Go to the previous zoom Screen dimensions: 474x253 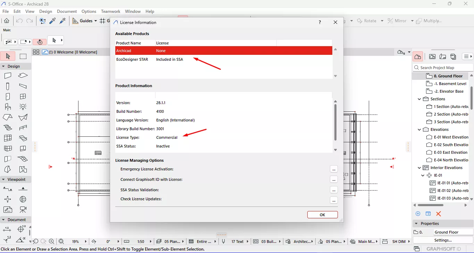(x=35, y=242)
